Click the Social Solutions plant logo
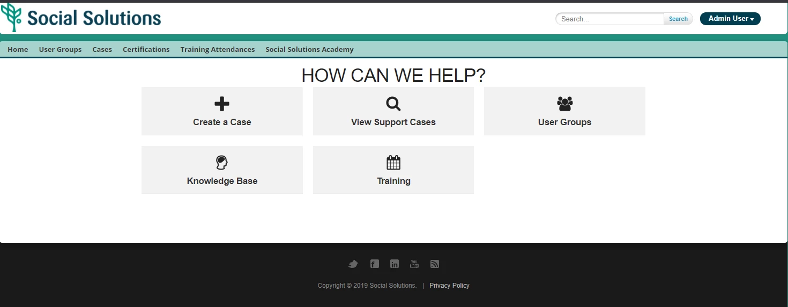Image resolution: width=788 pixels, height=307 pixels. tap(11, 17)
